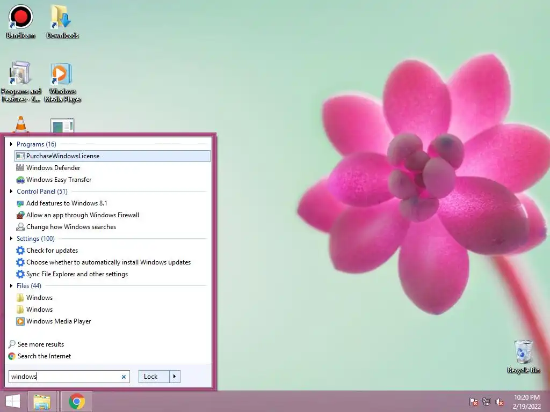The width and height of the screenshot is (550, 412).
Task: Click See more results
Action: pos(41,344)
